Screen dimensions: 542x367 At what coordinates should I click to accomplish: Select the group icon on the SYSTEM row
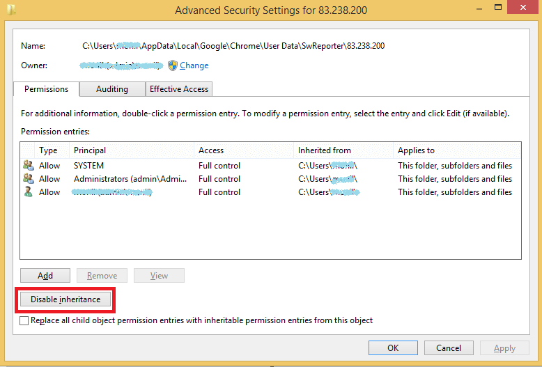pyautogui.click(x=29, y=165)
